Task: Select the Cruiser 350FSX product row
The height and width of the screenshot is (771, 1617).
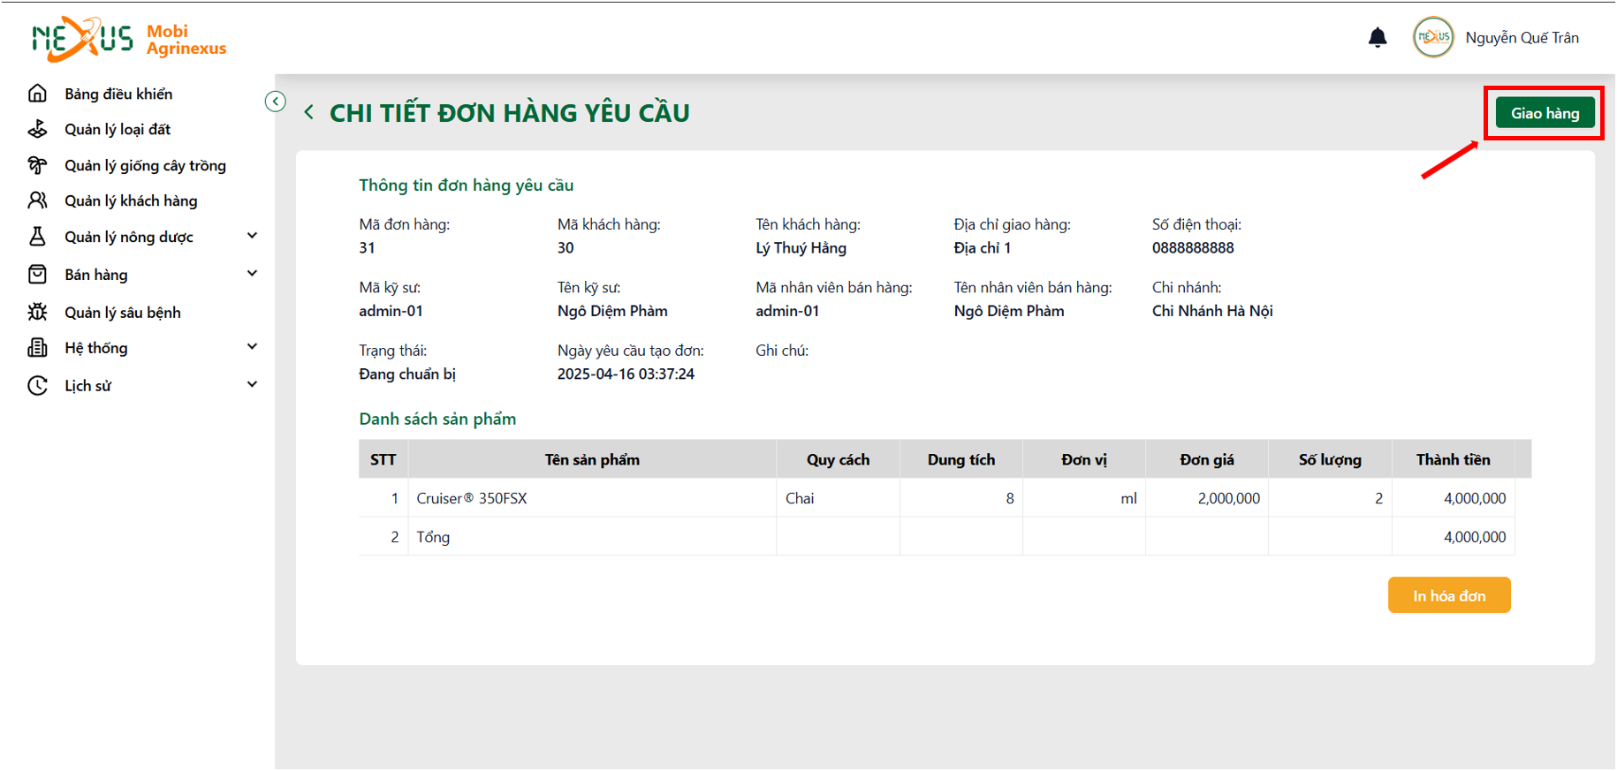Action: (x=937, y=498)
